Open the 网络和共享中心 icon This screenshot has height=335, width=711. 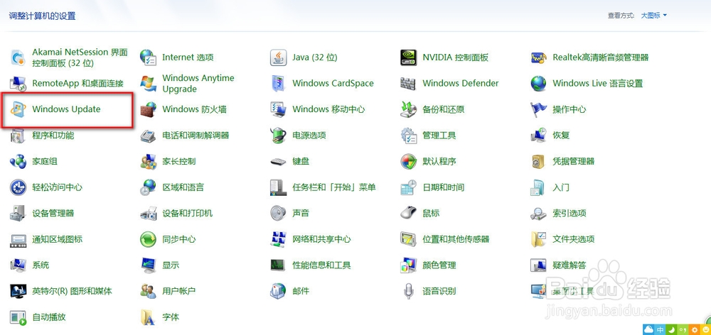pyautogui.click(x=279, y=239)
